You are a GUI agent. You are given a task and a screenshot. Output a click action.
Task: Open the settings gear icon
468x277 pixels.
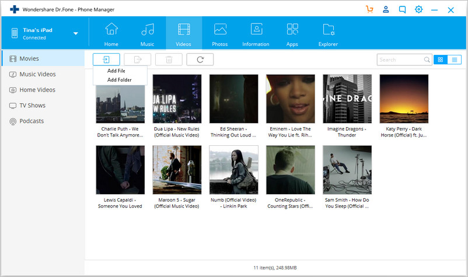419,9
